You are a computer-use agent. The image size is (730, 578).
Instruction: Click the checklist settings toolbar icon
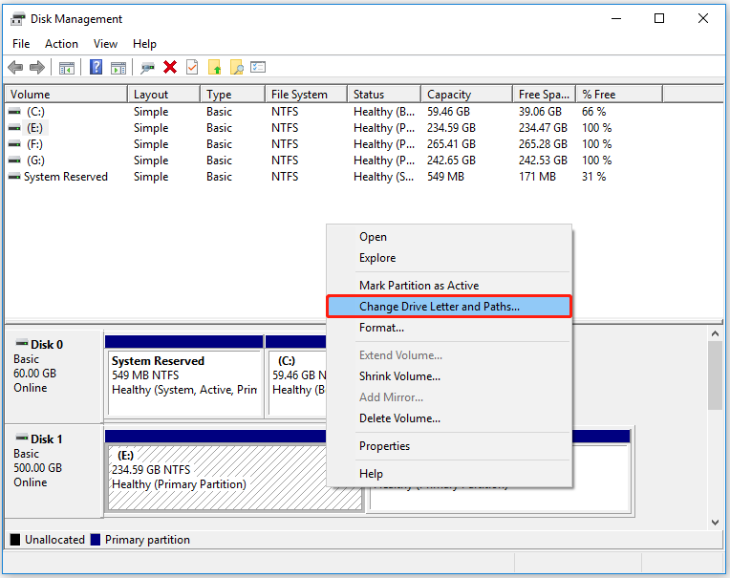(258, 67)
